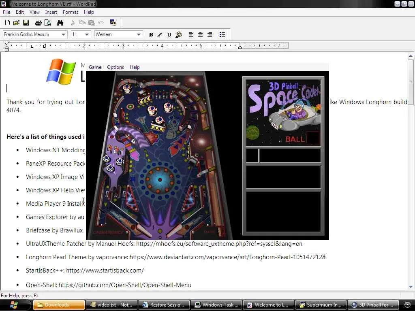The height and width of the screenshot is (311, 415).
Task: Open the WordPad Insert menu
Action: click(x=51, y=12)
